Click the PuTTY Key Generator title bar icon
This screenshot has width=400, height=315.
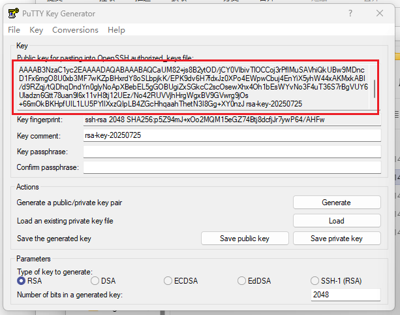coord(12,13)
